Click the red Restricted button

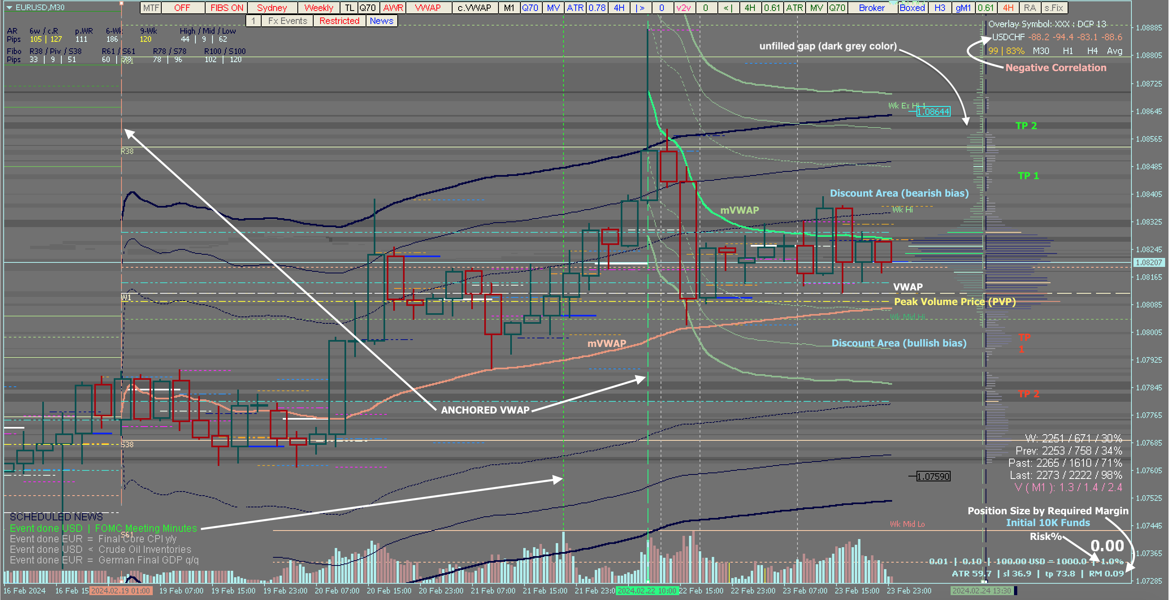click(x=339, y=21)
